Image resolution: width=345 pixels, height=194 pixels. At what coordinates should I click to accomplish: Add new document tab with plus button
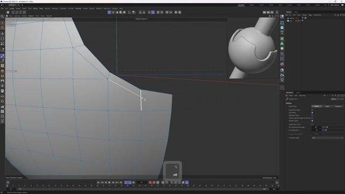click(22, 5)
